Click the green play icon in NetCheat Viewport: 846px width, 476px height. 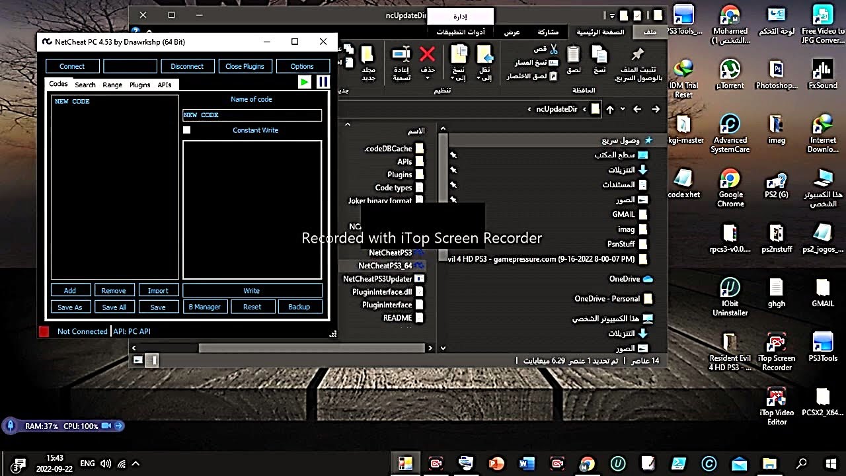[304, 82]
